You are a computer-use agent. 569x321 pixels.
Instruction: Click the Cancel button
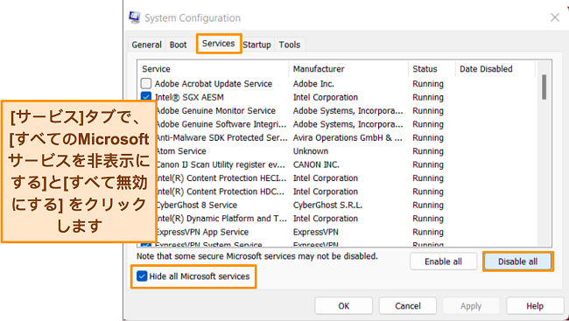point(408,306)
